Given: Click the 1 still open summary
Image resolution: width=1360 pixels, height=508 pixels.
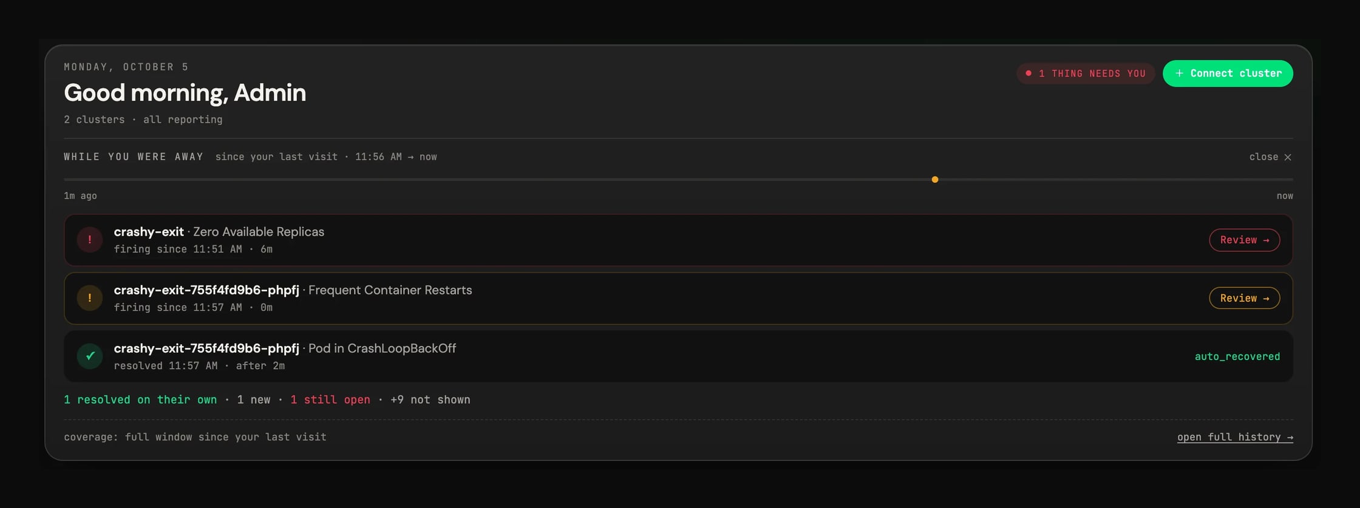Looking at the screenshot, I should tap(330, 400).
